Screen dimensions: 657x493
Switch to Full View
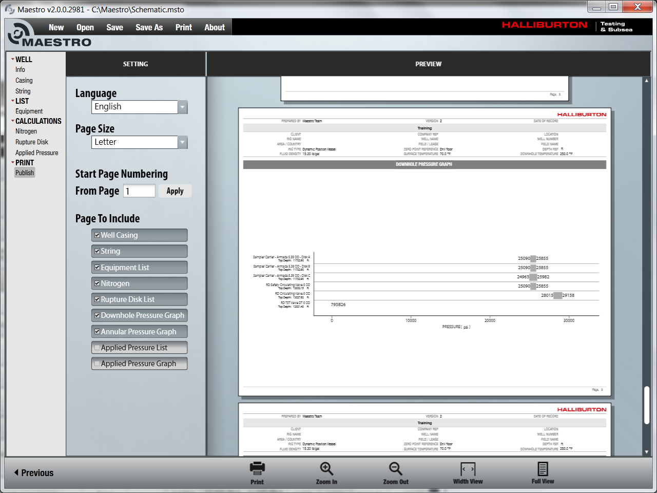(x=543, y=469)
